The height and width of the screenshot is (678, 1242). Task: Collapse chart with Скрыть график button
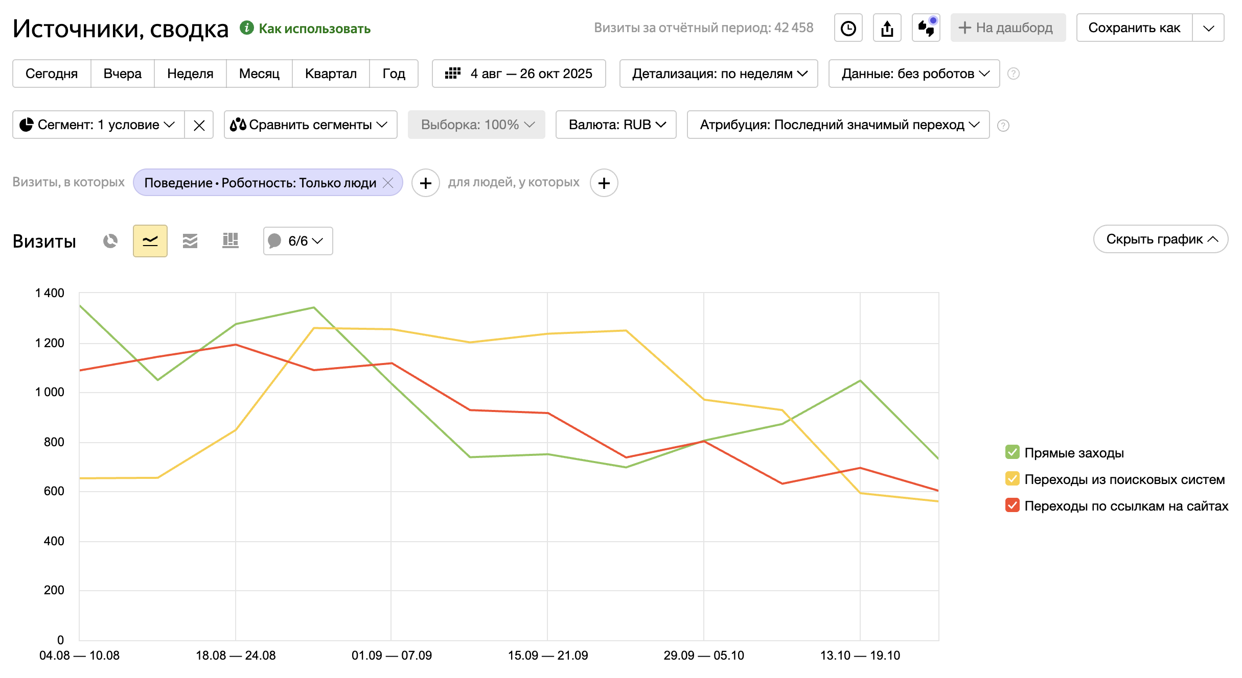(1161, 239)
